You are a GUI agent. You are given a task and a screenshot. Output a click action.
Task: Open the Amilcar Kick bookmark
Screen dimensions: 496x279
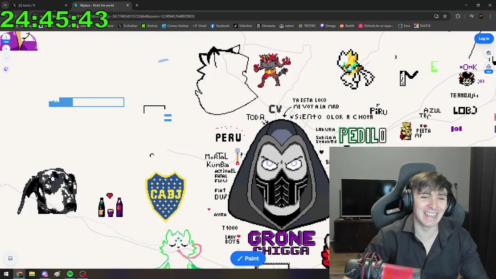(x=150, y=26)
